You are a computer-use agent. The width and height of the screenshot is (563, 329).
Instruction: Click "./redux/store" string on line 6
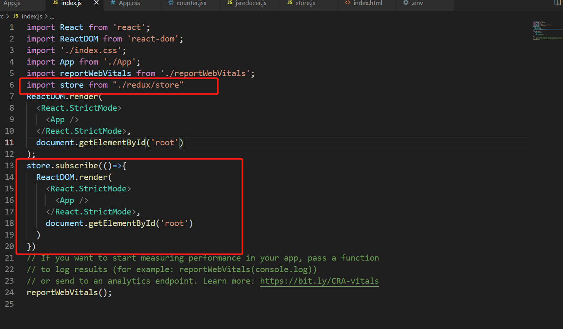click(148, 85)
